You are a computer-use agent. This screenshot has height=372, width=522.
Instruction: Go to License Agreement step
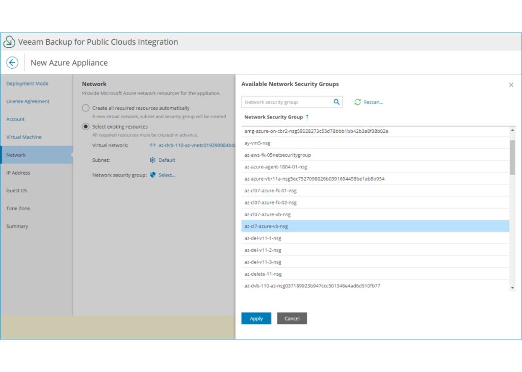tap(28, 101)
